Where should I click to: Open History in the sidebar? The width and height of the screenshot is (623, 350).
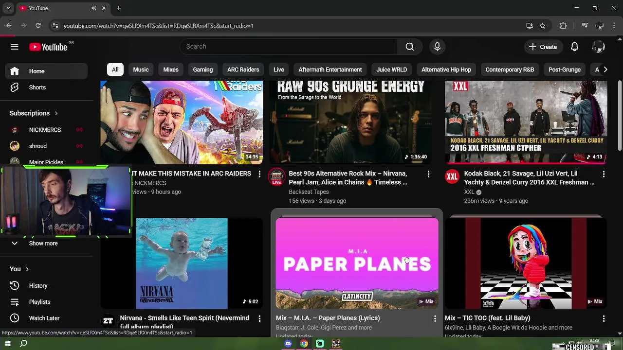click(x=47, y=286)
